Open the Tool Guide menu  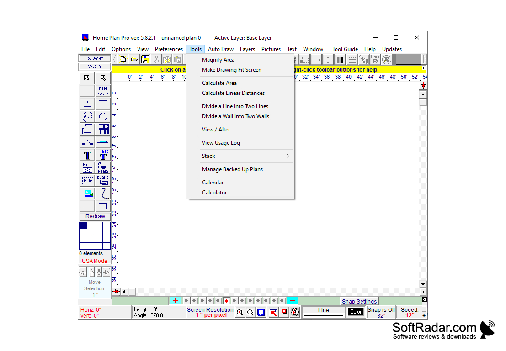[x=345, y=49]
